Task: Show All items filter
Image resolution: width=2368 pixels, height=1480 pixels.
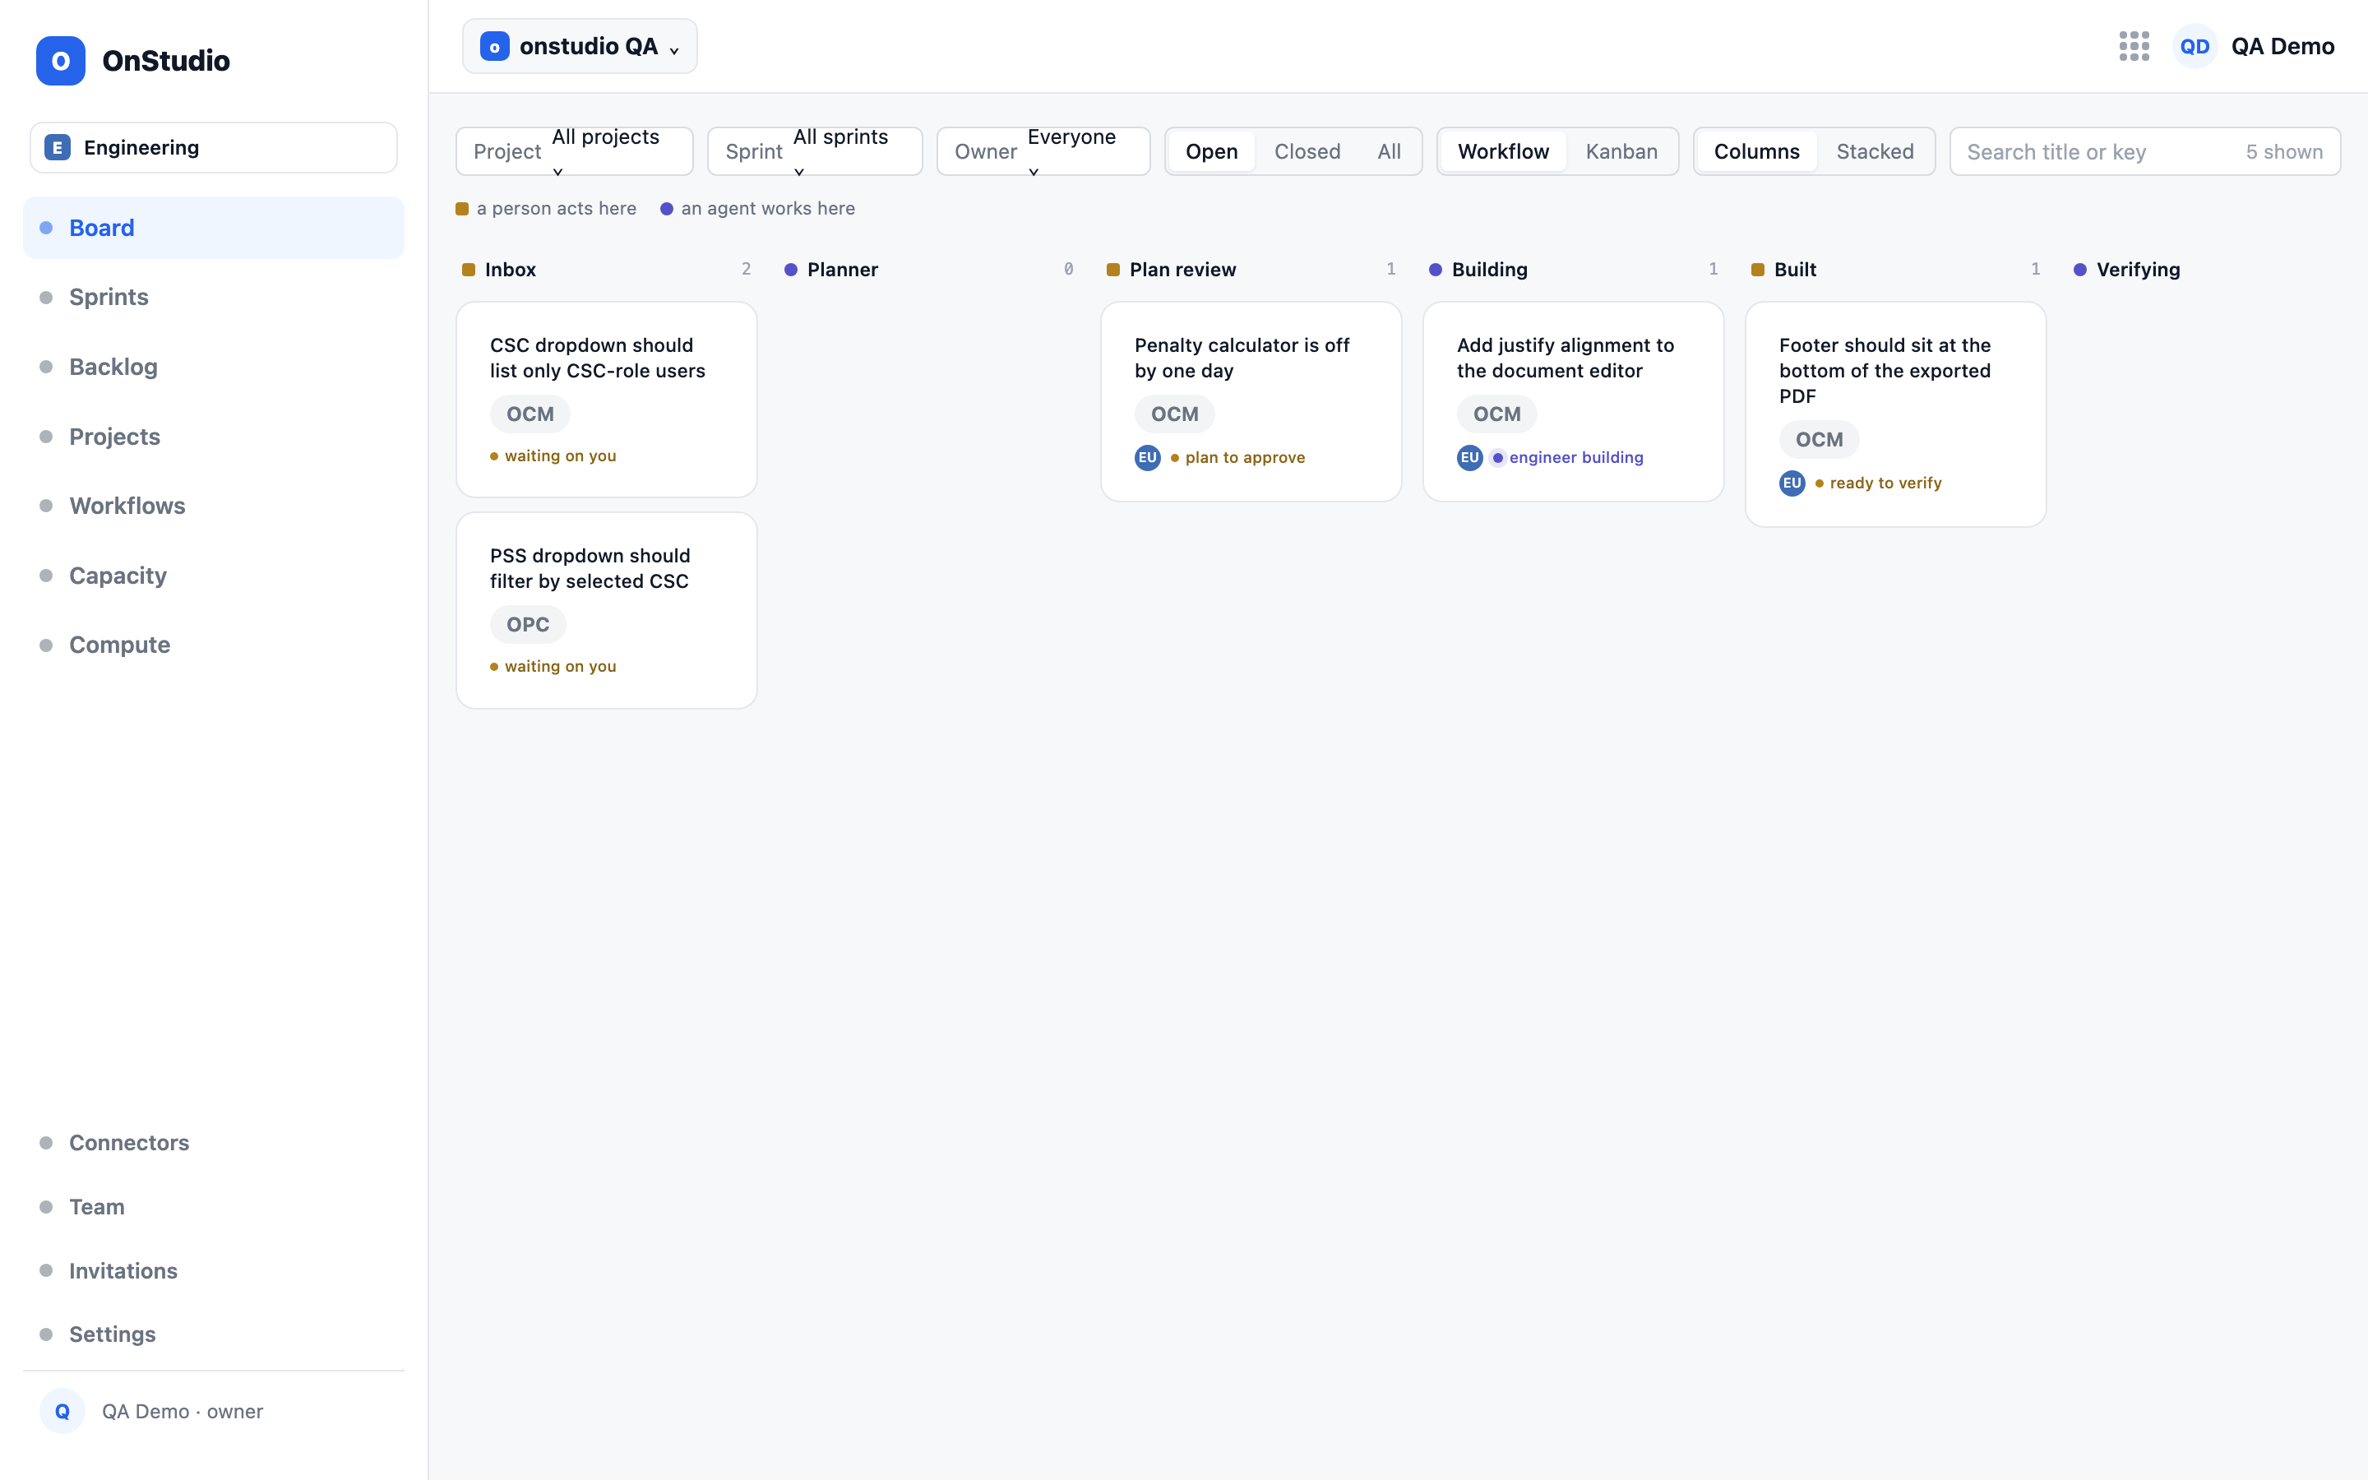Action: point(1389,152)
